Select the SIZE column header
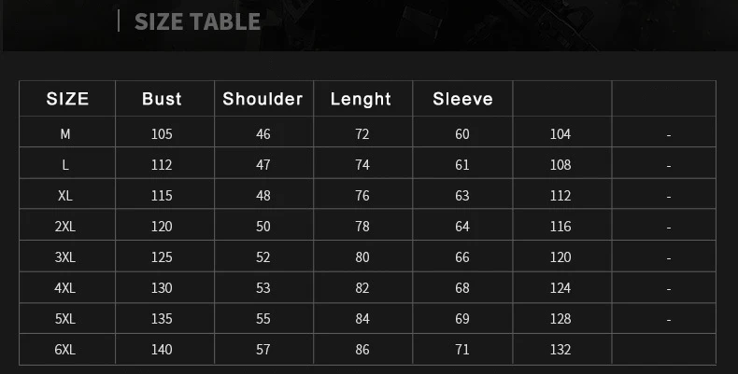The height and width of the screenshot is (374, 738). [67, 99]
